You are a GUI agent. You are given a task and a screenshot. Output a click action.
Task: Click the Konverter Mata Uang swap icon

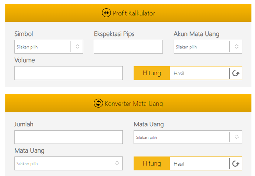(x=98, y=103)
